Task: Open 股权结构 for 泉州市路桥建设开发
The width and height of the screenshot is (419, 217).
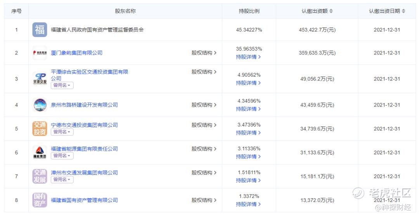Action: click(204, 105)
